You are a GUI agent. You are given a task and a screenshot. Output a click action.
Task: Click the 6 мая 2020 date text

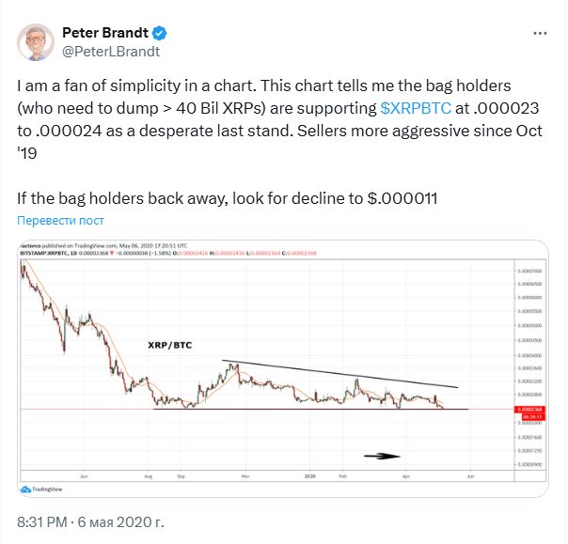tap(120, 522)
